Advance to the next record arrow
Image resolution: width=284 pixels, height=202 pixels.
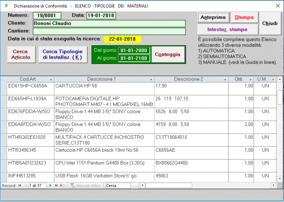click(x=51, y=185)
